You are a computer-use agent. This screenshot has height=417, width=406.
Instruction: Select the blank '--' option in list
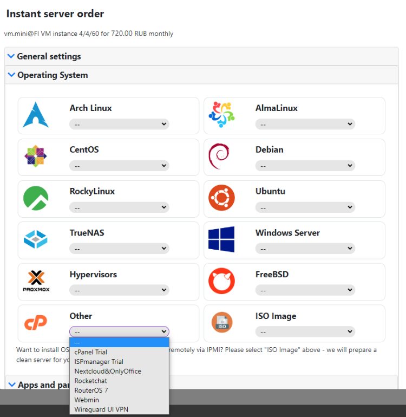click(x=119, y=342)
